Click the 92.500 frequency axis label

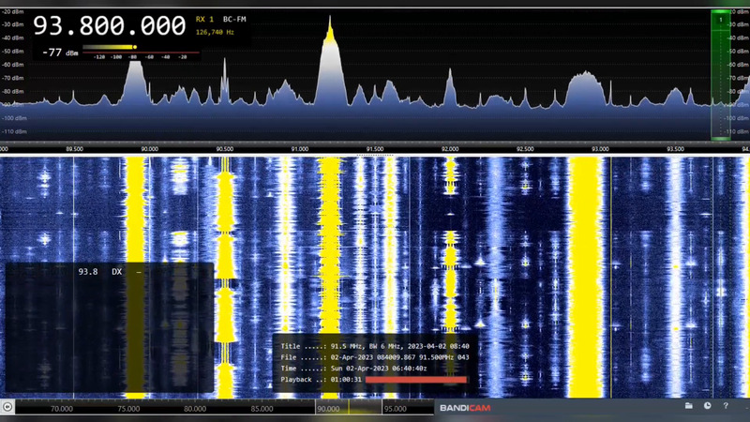[x=525, y=149]
